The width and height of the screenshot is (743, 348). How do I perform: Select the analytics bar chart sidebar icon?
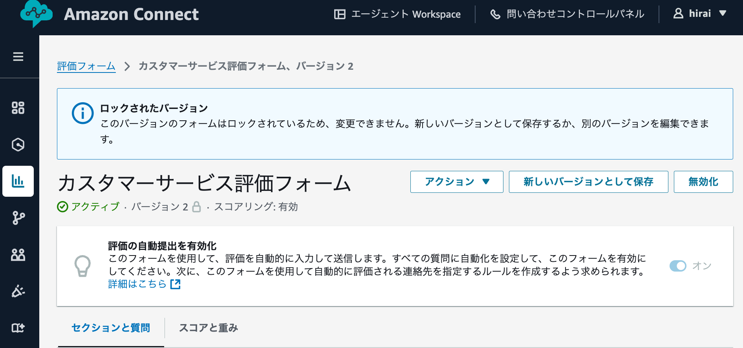click(18, 181)
